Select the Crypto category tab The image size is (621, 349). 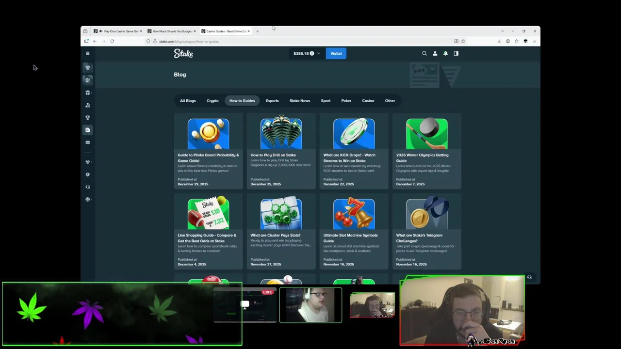click(212, 101)
